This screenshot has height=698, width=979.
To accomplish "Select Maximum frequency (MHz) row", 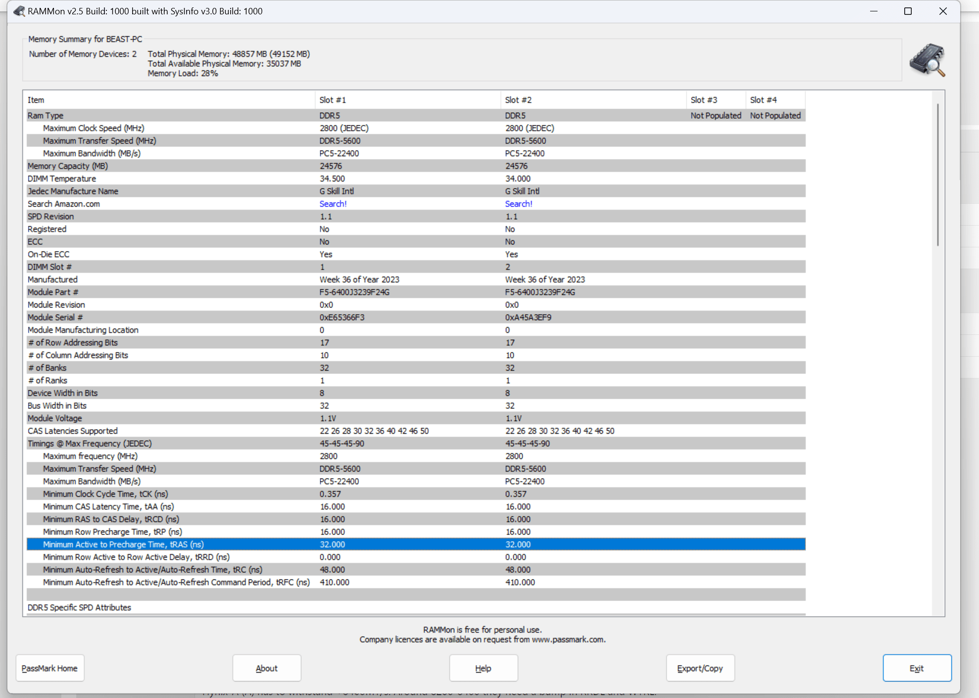I will click(416, 456).
